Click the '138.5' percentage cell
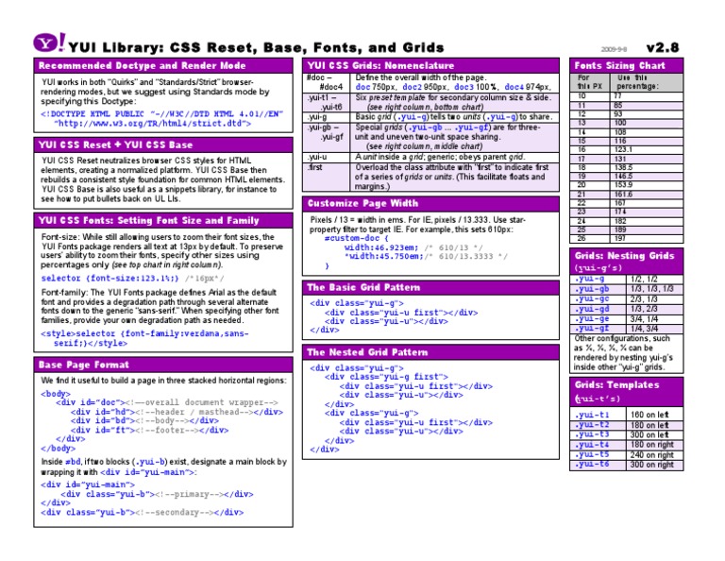Screen dimensions: 725x561 [x=646, y=167]
